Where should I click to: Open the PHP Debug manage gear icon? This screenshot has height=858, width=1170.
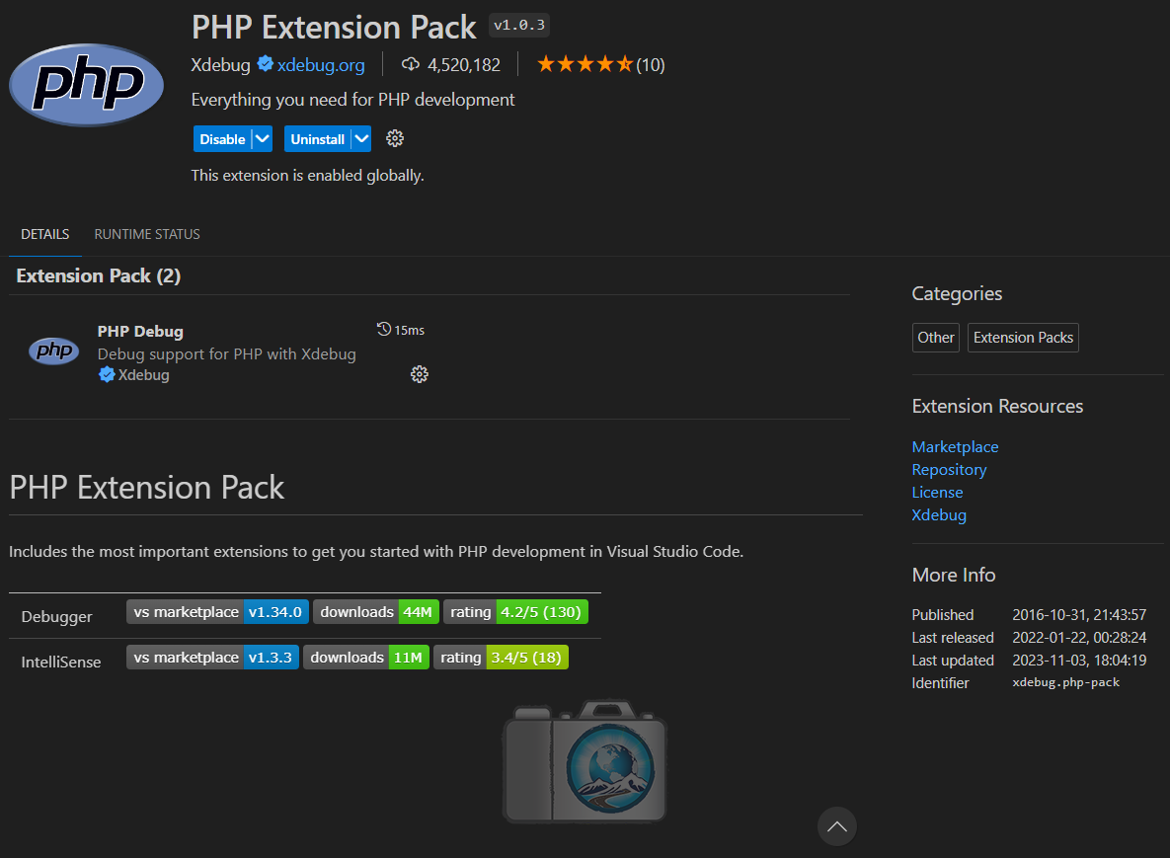click(420, 374)
